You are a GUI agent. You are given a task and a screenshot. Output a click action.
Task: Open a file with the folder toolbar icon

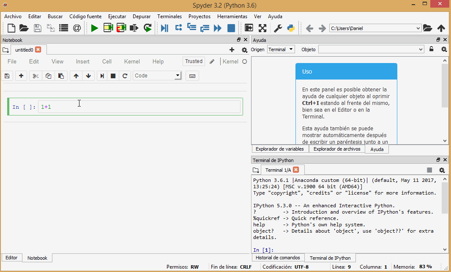[24, 28]
